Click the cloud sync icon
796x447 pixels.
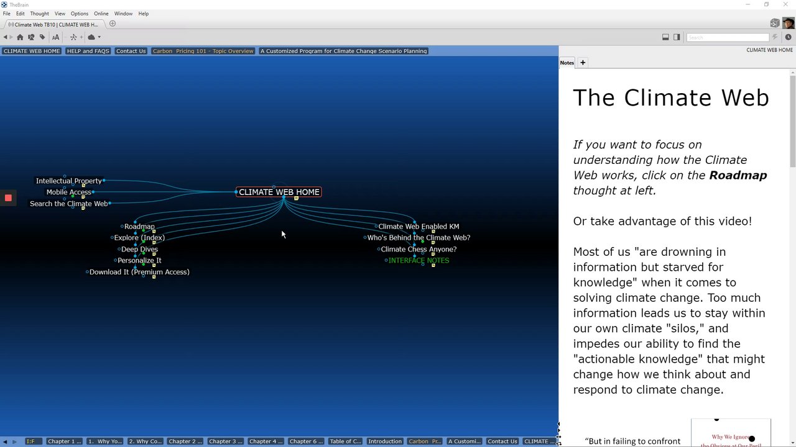point(91,37)
